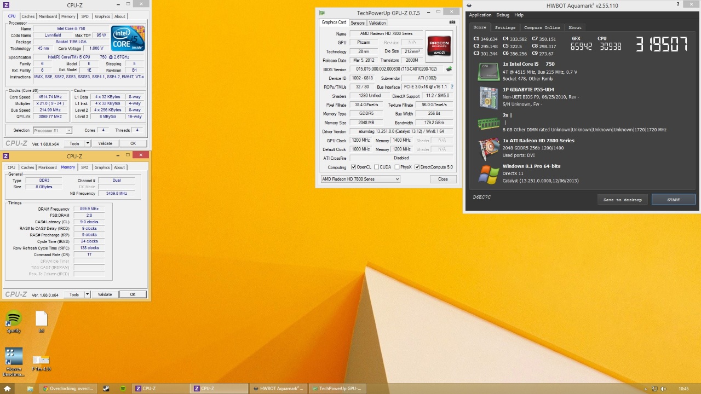Open the Mainboard tab in top CPU-Z
The width and height of the screenshot is (701, 394).
[48, 16]
